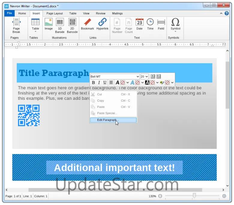Click the zoom slider handle

coord(194,195)
